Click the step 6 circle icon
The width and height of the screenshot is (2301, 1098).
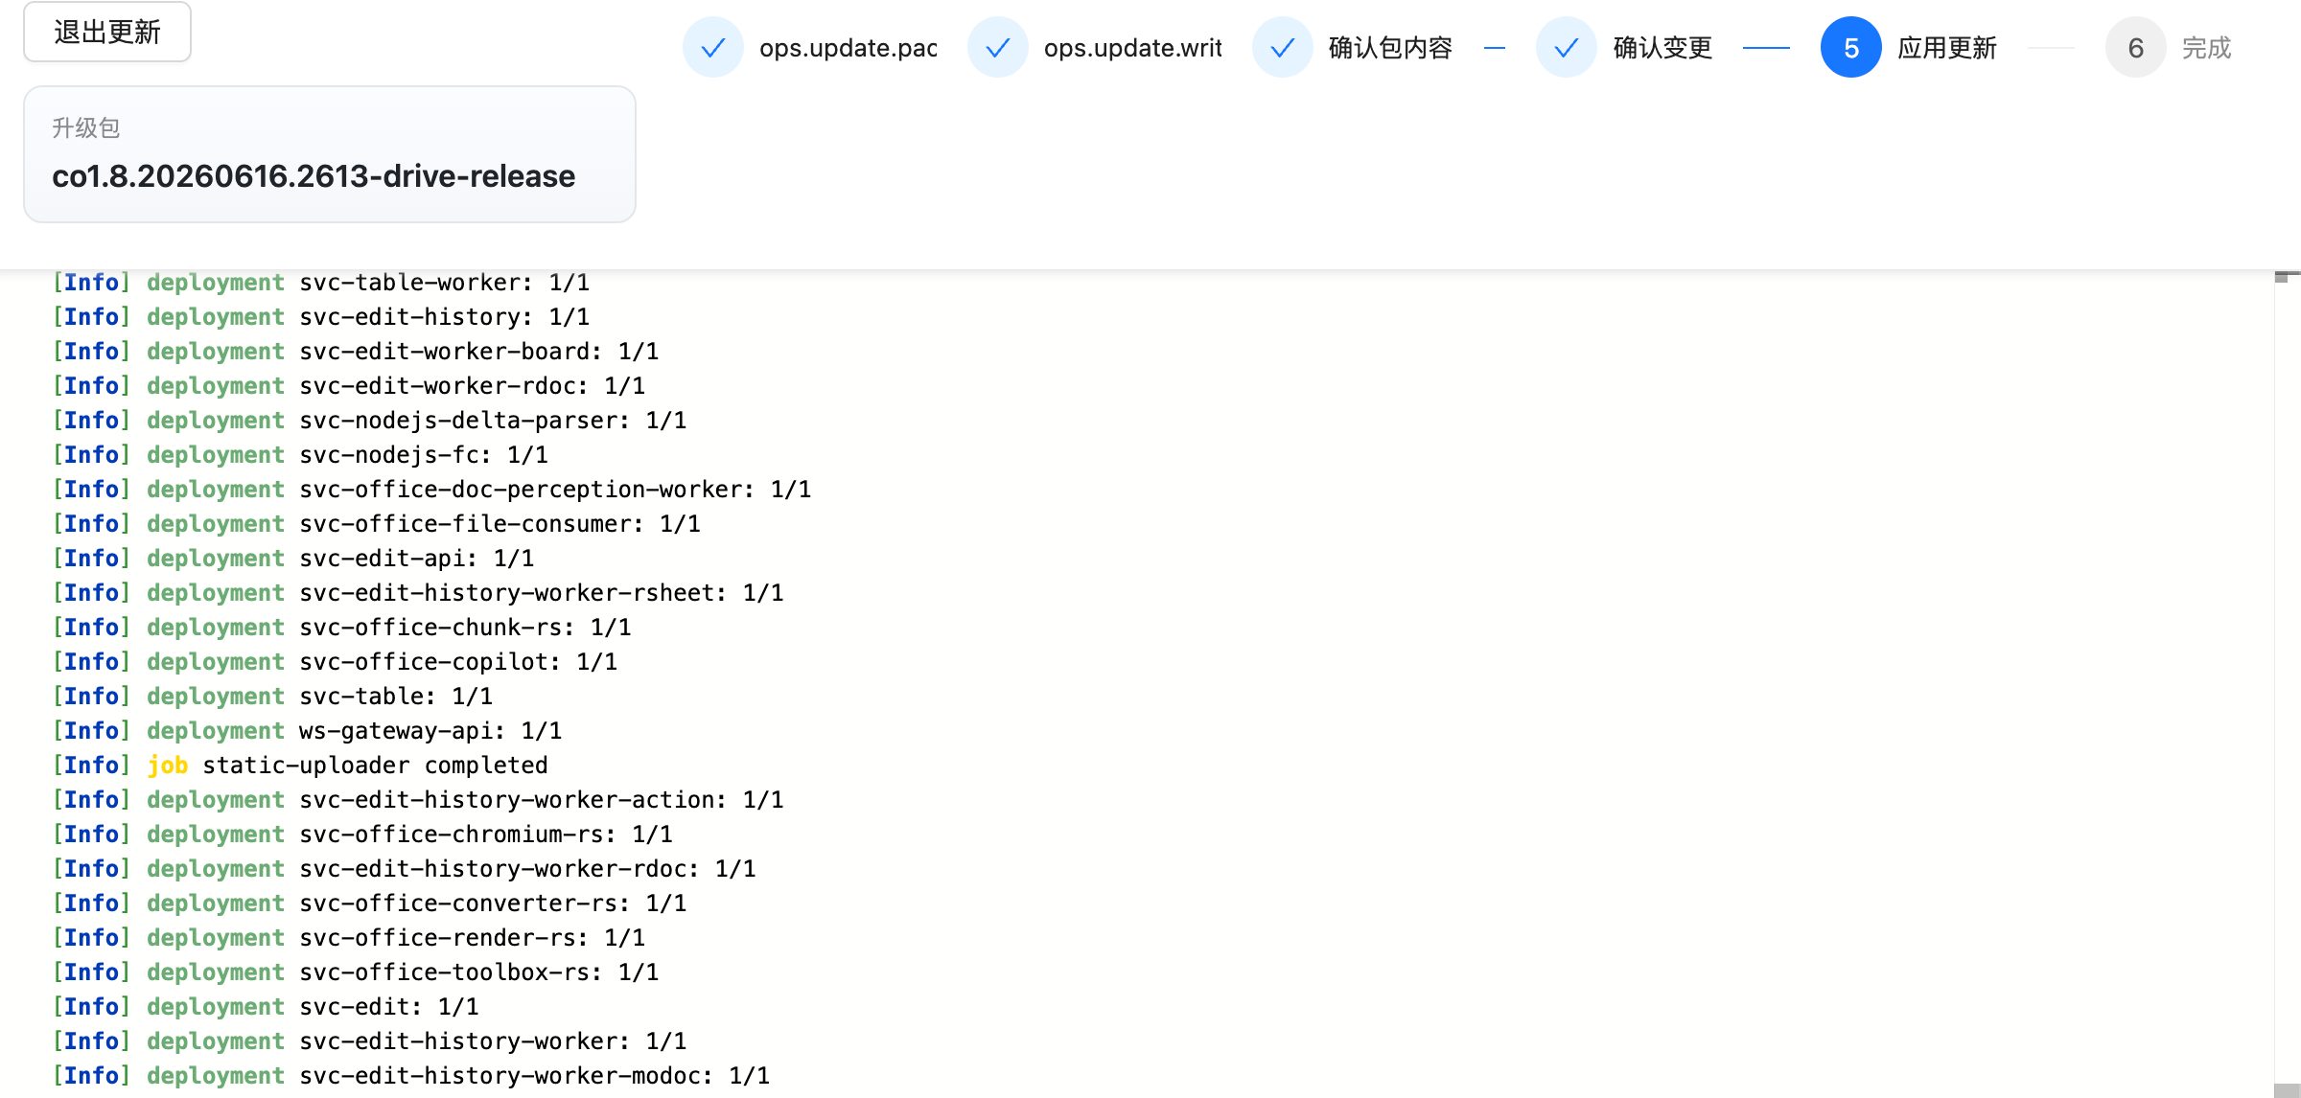tap(2135, 47)
